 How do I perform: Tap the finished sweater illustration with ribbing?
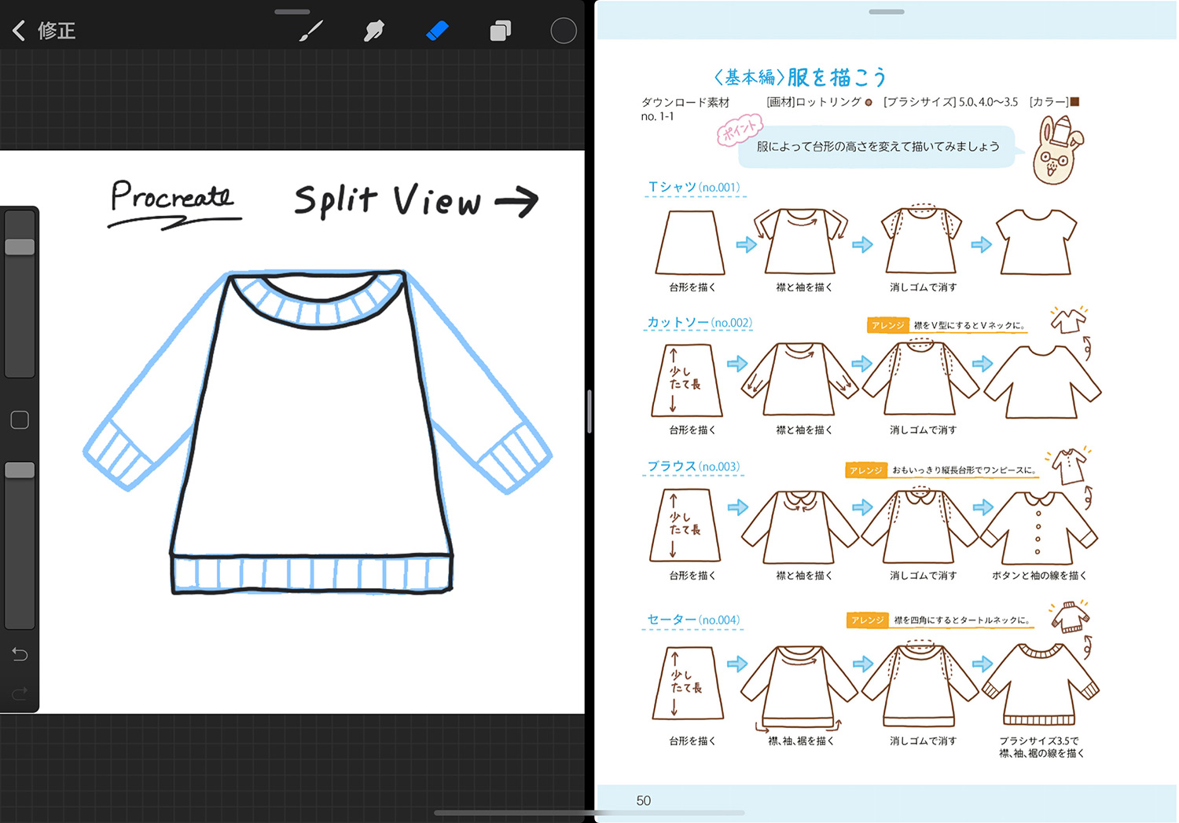click(1040, 683)
